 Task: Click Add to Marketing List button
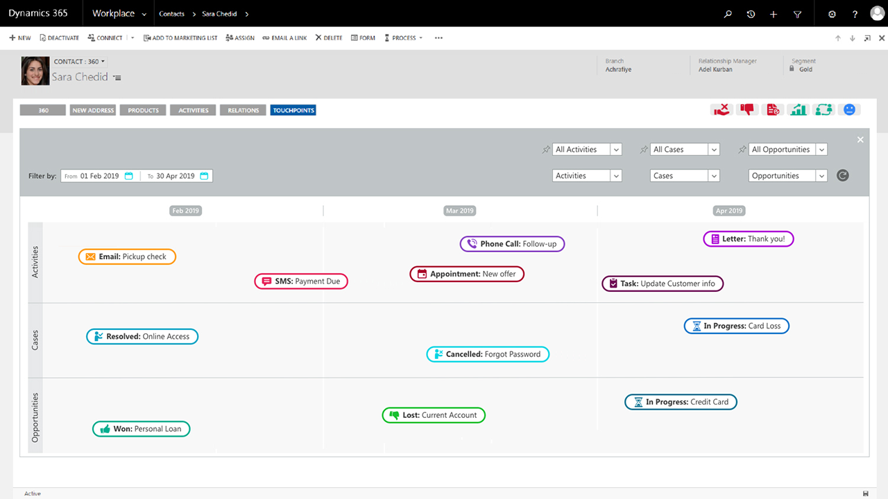[180, 38]
